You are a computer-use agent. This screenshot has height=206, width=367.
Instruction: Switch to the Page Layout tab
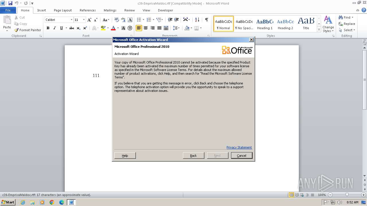tap(63, 10)
